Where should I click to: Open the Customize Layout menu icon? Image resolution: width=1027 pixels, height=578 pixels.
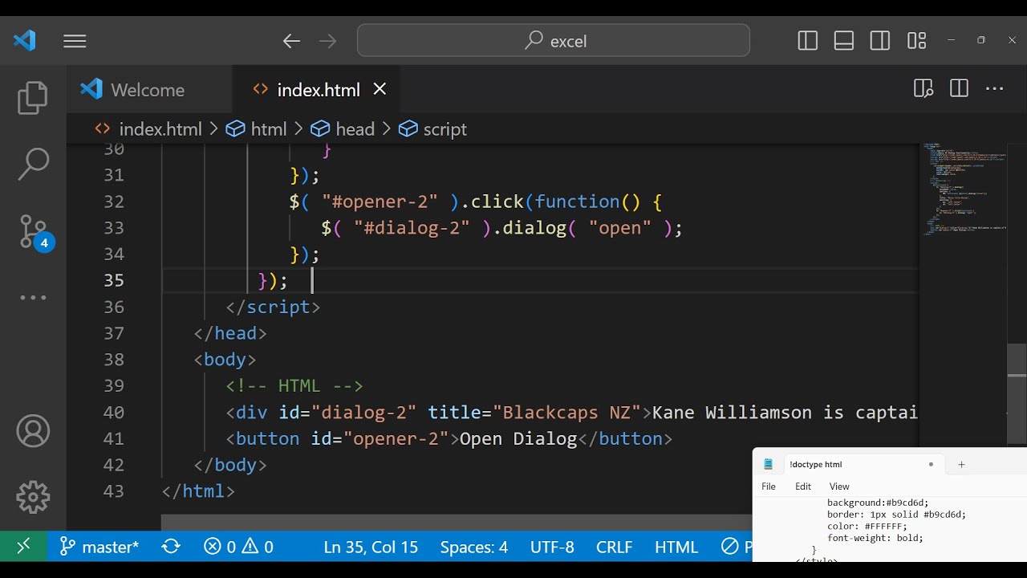click(x=916, y=41)
